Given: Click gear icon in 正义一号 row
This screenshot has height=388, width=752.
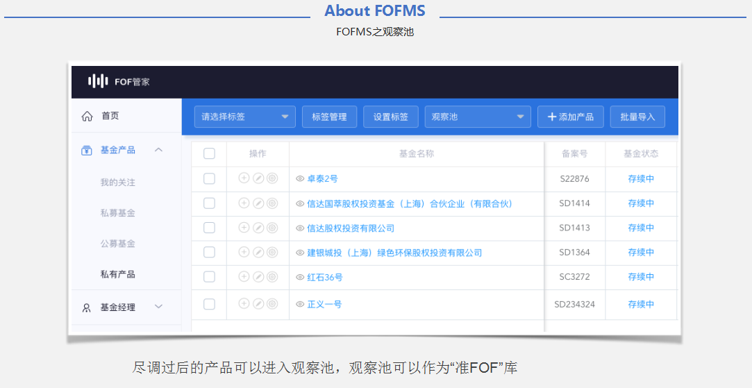Looking at the screenshot, I should click(272, 303).
